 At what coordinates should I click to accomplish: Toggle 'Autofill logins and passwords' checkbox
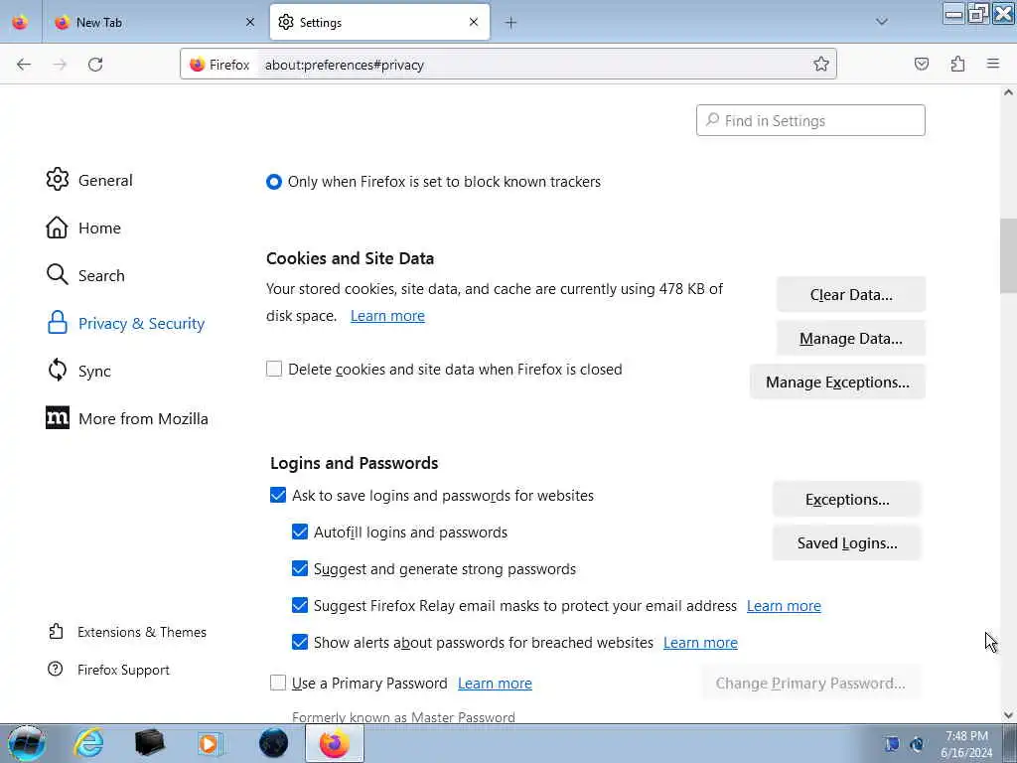click(300, 533)
